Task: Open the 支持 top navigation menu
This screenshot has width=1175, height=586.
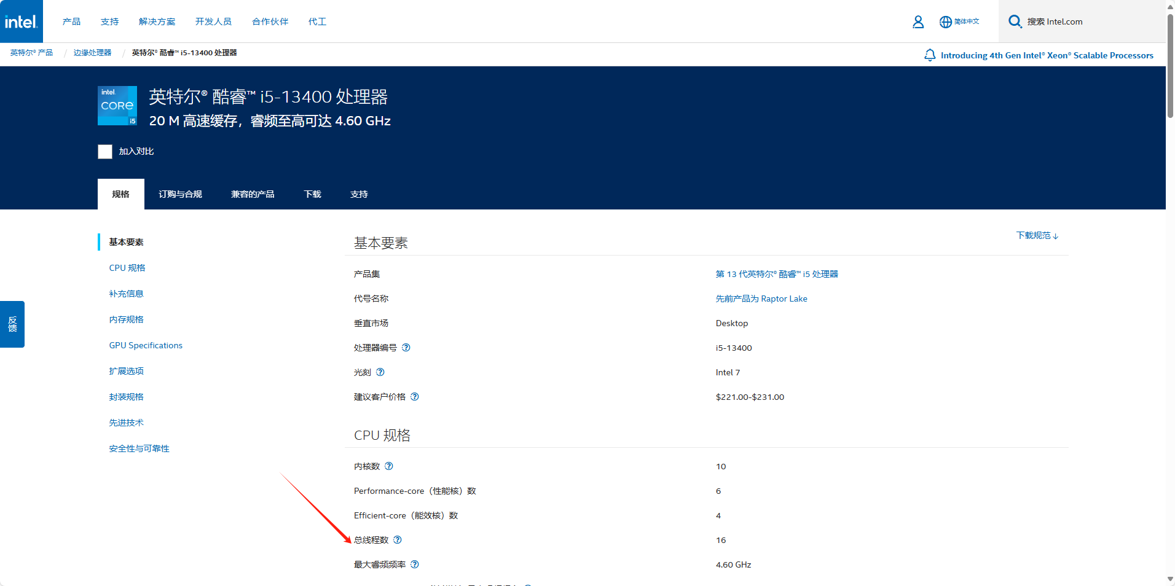Action: 110,21
